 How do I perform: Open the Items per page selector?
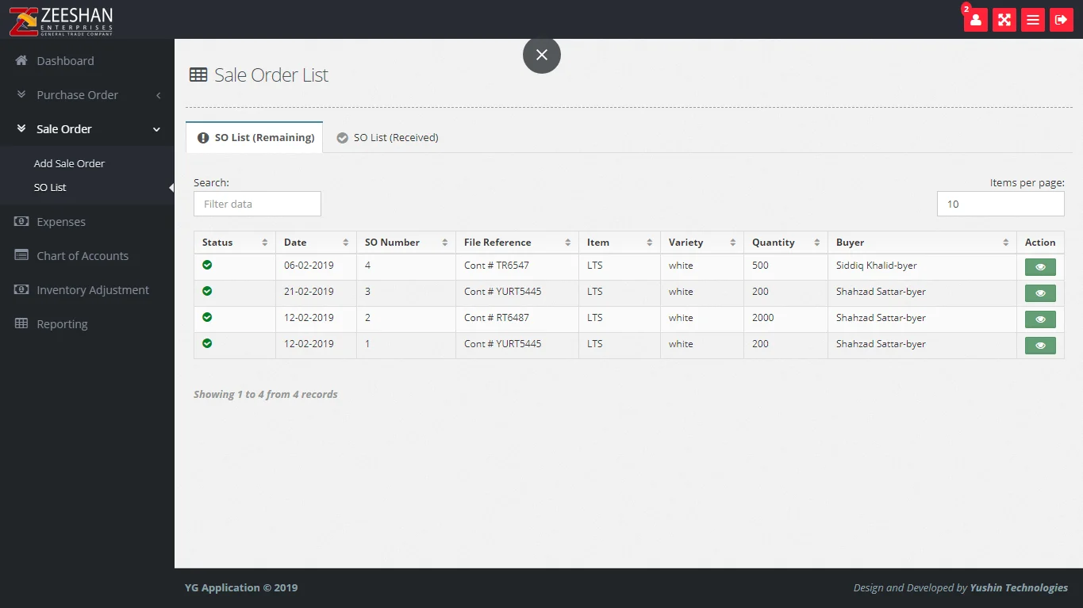tap(1000, 204)
